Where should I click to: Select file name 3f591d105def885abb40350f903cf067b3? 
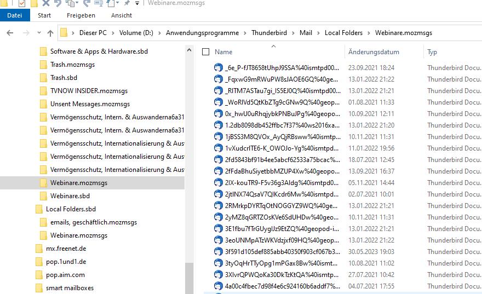pos(283,252)
